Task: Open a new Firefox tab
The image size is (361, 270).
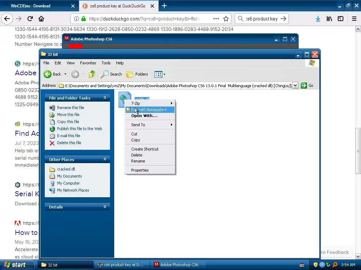Action: point(164,6)
